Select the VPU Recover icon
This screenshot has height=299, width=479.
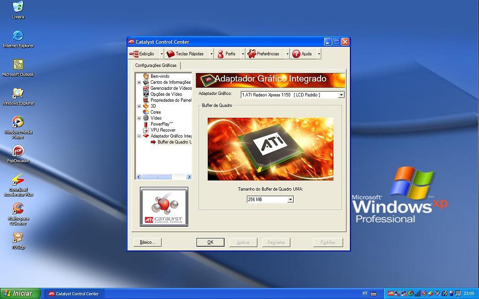[x=146, y=130]
